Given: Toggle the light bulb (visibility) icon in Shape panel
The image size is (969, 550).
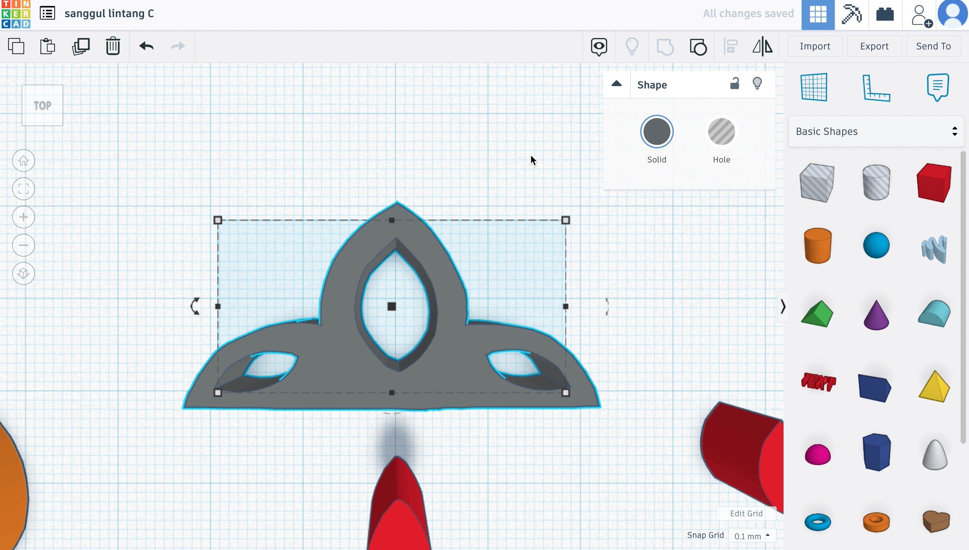Looking at the screenshot, I should pyautogui.click(x=757, y=83).
